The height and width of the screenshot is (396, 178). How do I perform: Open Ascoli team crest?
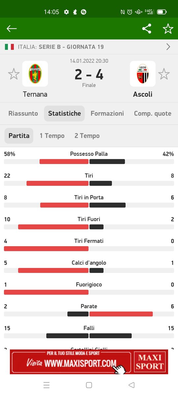(x=143, y=74)
